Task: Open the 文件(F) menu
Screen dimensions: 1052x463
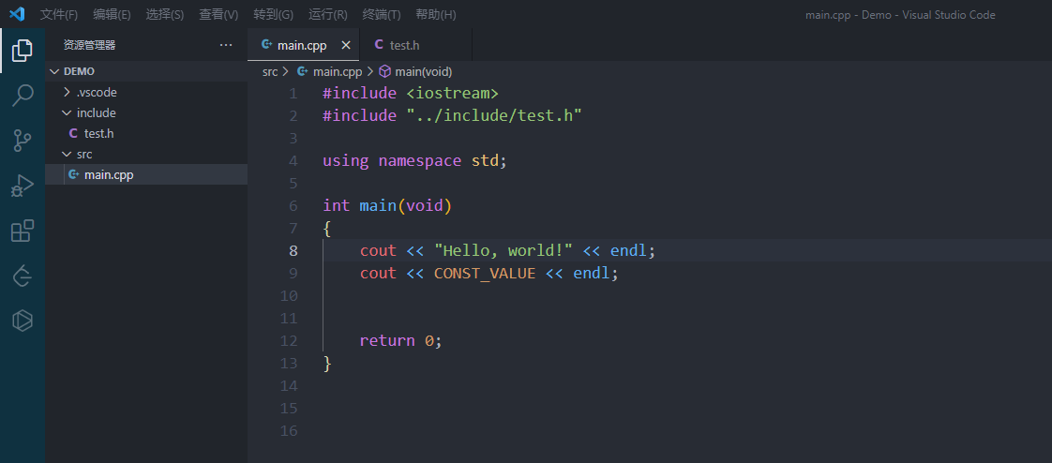Action: coord(59,14)
